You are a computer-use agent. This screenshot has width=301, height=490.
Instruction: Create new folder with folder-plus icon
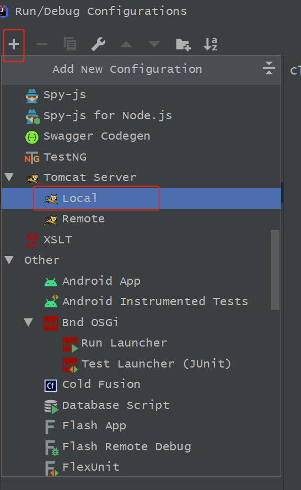[183, 44]
